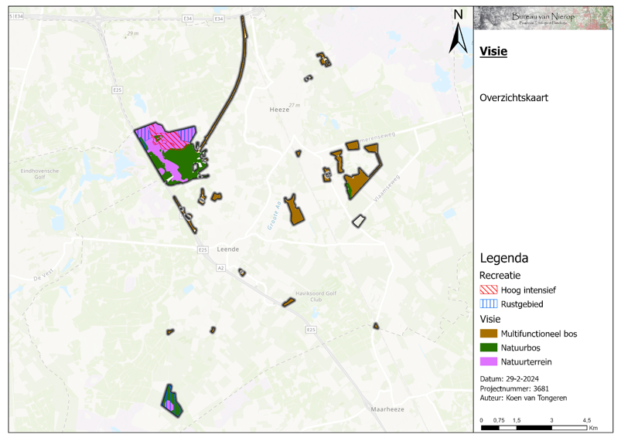Click the green Natuurbos legend swatch

489,348
